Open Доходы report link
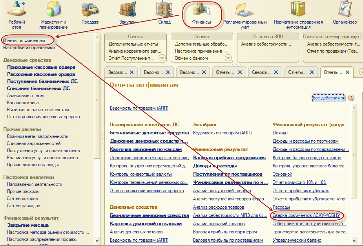The image size is (363, 246). coord(280,133)
